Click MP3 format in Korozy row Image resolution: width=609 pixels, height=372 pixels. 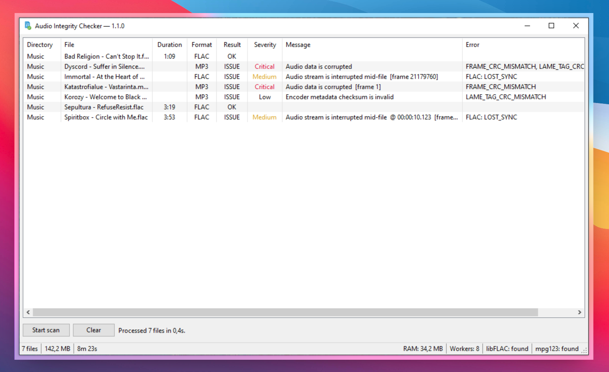click(202, 97)
